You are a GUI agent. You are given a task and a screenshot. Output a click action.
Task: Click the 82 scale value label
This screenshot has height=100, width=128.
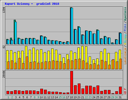click(x=4, y=47)
